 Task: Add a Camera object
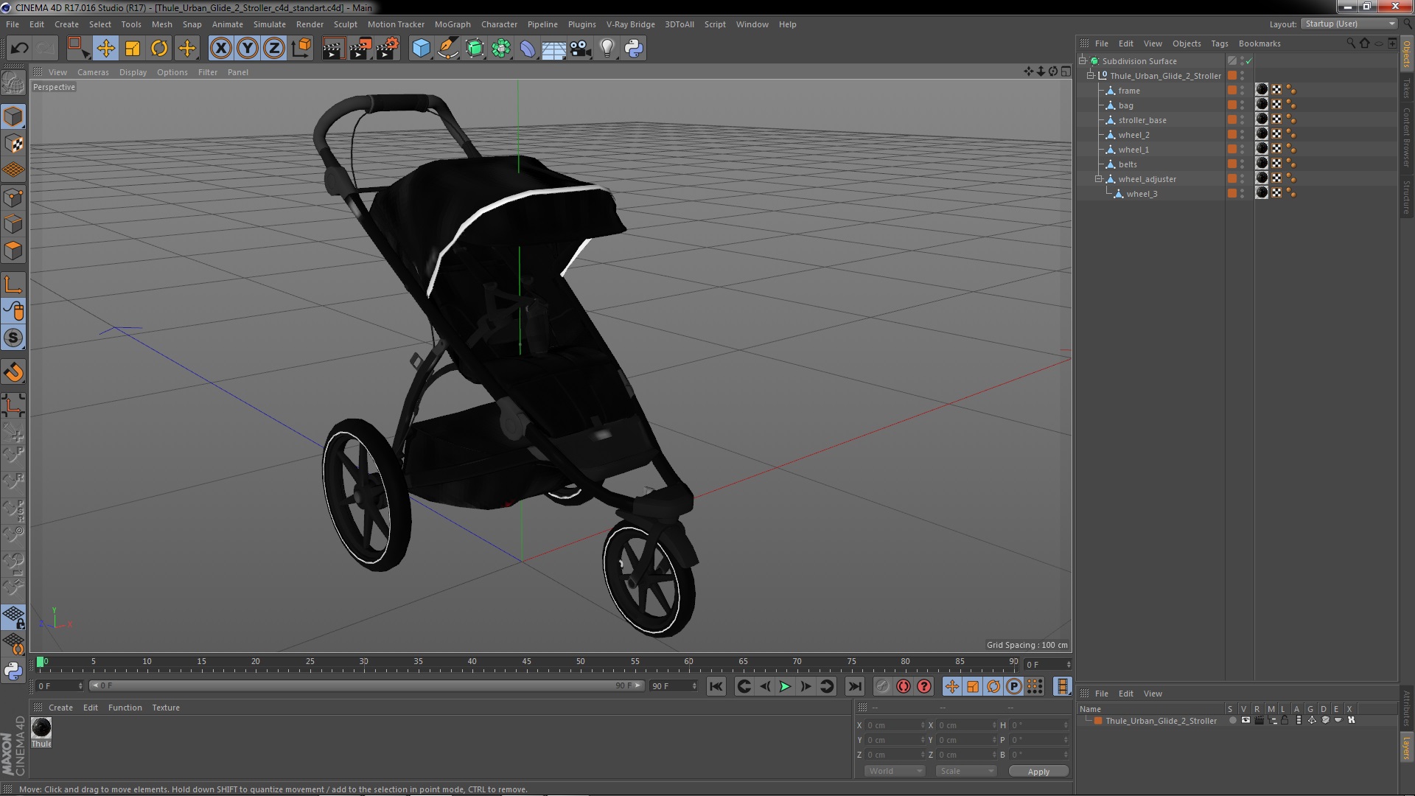tap(581, 49)
